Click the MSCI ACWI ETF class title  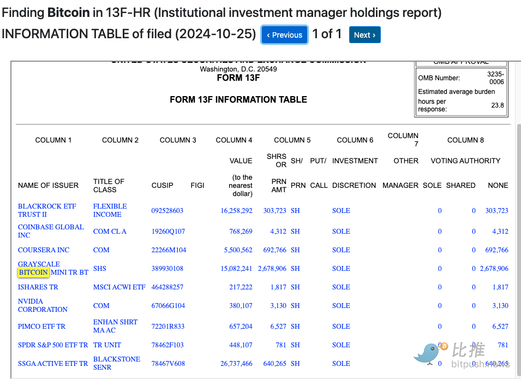(x=119, y=287)
